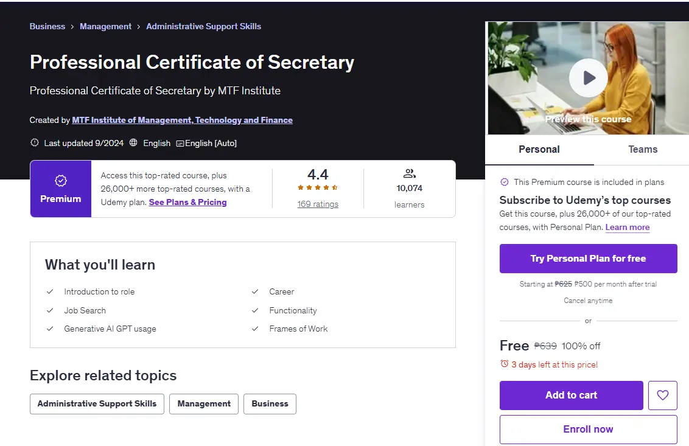This screenshot has height=446, width=689.
Task: Click Subscribe to Udemy's top courses heading
Action: point(585,200)
